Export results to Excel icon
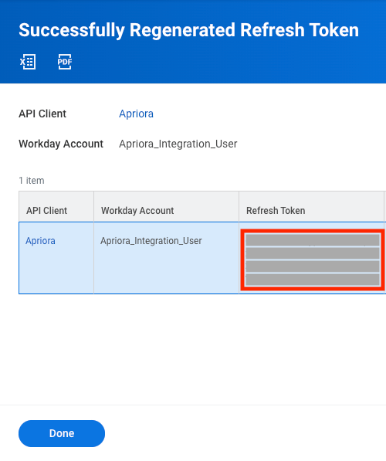Screen dimensions: 386x461 pyautogui.click(x=28, y=62)
